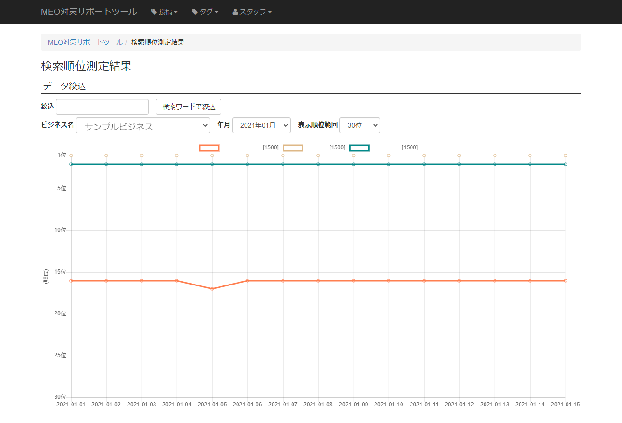
Task: Toggle the orange legend series box
Action: [209, 148]
